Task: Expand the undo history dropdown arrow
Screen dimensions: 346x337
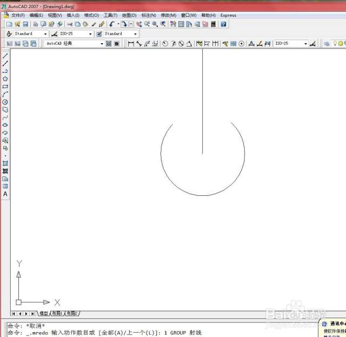Action: (x=118, y=24)
